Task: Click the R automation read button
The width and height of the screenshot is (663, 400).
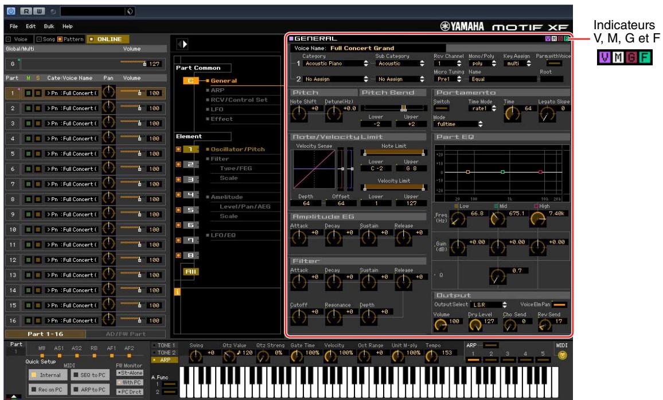Action: [x=26, y=11]
